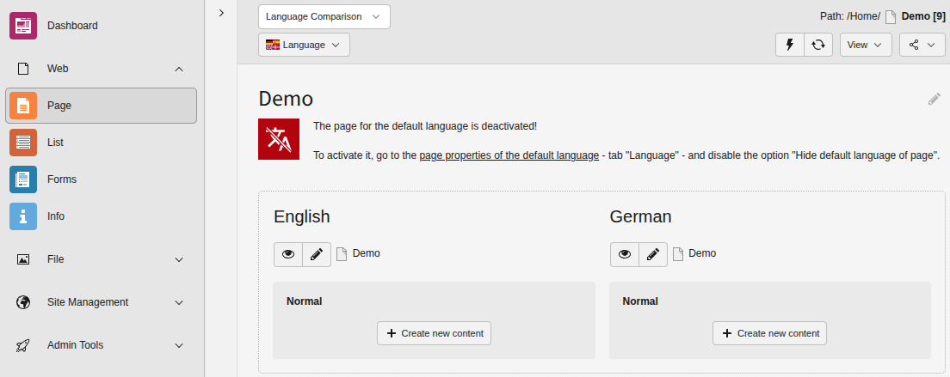Open the Language selector dropdown
Image resolution: width=950 pixels, height=377 pixels.
pos(304,45)
